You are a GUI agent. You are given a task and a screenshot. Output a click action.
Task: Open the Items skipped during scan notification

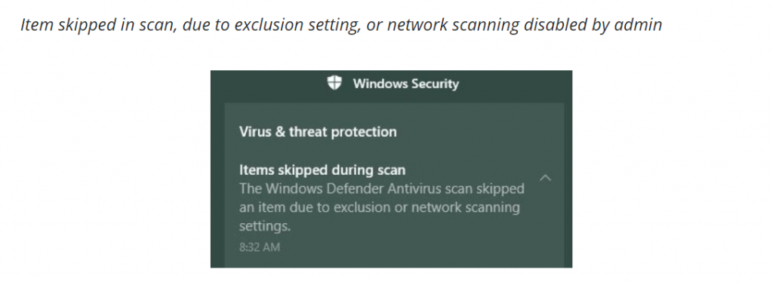322,170
